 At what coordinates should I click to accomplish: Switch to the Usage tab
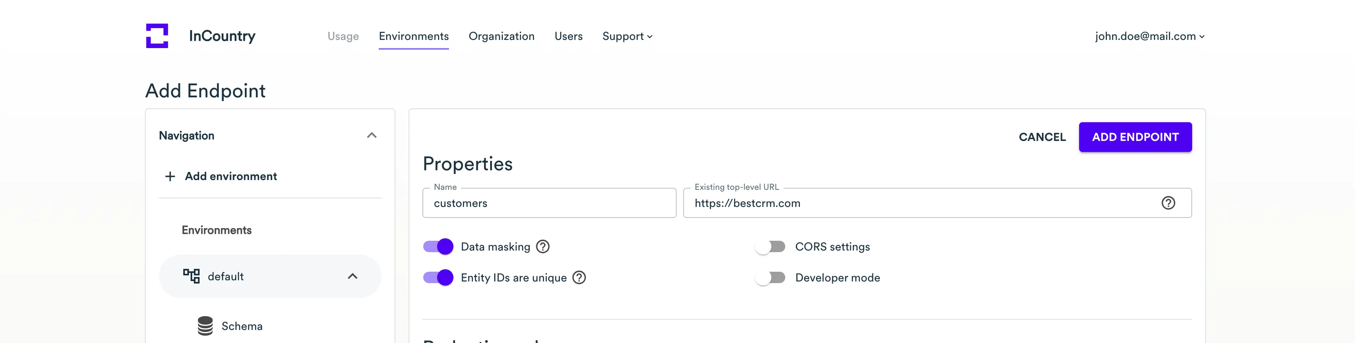click(x=343, y=36)
